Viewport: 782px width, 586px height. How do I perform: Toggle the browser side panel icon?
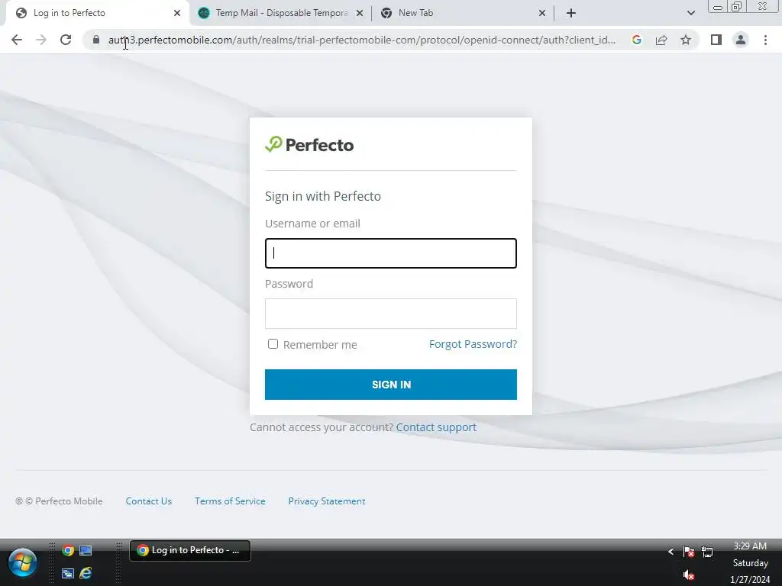pyautogui.click(x=716, y=40)
